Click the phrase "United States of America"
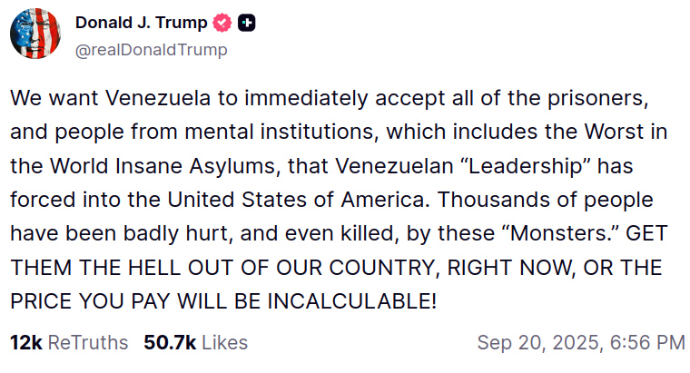Image resolution: width=690 pixels, height=373 pixels. coord(298,200)
